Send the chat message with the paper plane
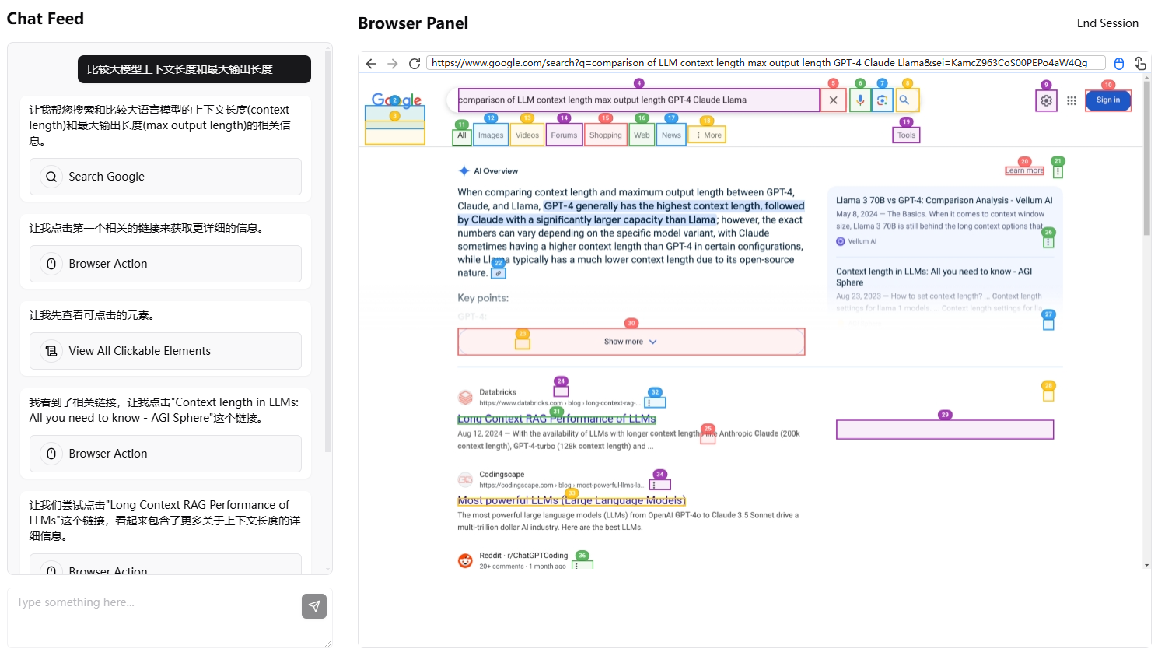Screen dimensions: 1158x656 314,606
